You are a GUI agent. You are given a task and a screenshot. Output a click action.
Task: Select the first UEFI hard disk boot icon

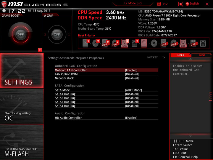86,43
